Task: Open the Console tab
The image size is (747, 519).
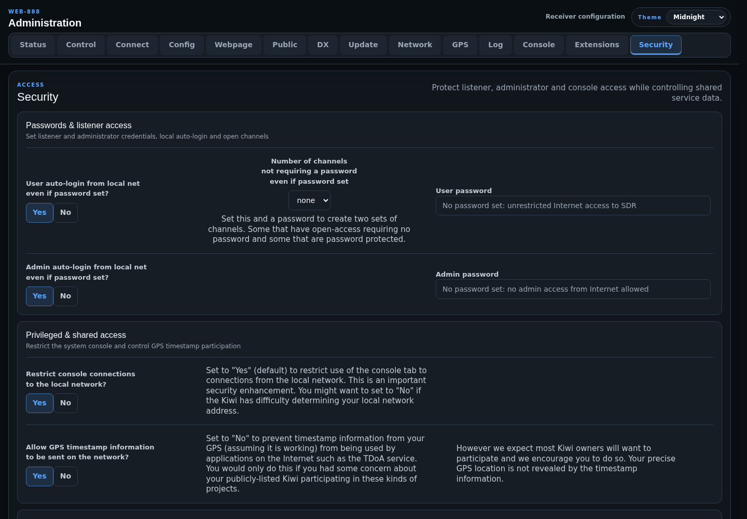Action: 539,45
